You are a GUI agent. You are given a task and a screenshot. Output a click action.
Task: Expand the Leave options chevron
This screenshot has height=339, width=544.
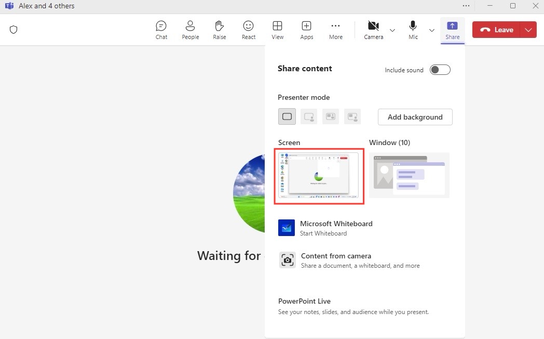pos(528,30)
